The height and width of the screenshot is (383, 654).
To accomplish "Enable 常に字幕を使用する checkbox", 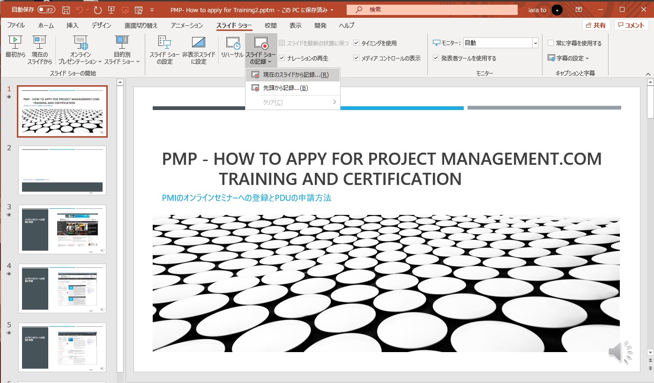I will 551,43.
